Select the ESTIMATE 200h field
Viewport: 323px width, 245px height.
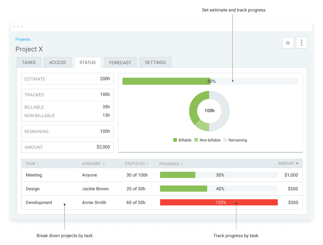(67, 79)
